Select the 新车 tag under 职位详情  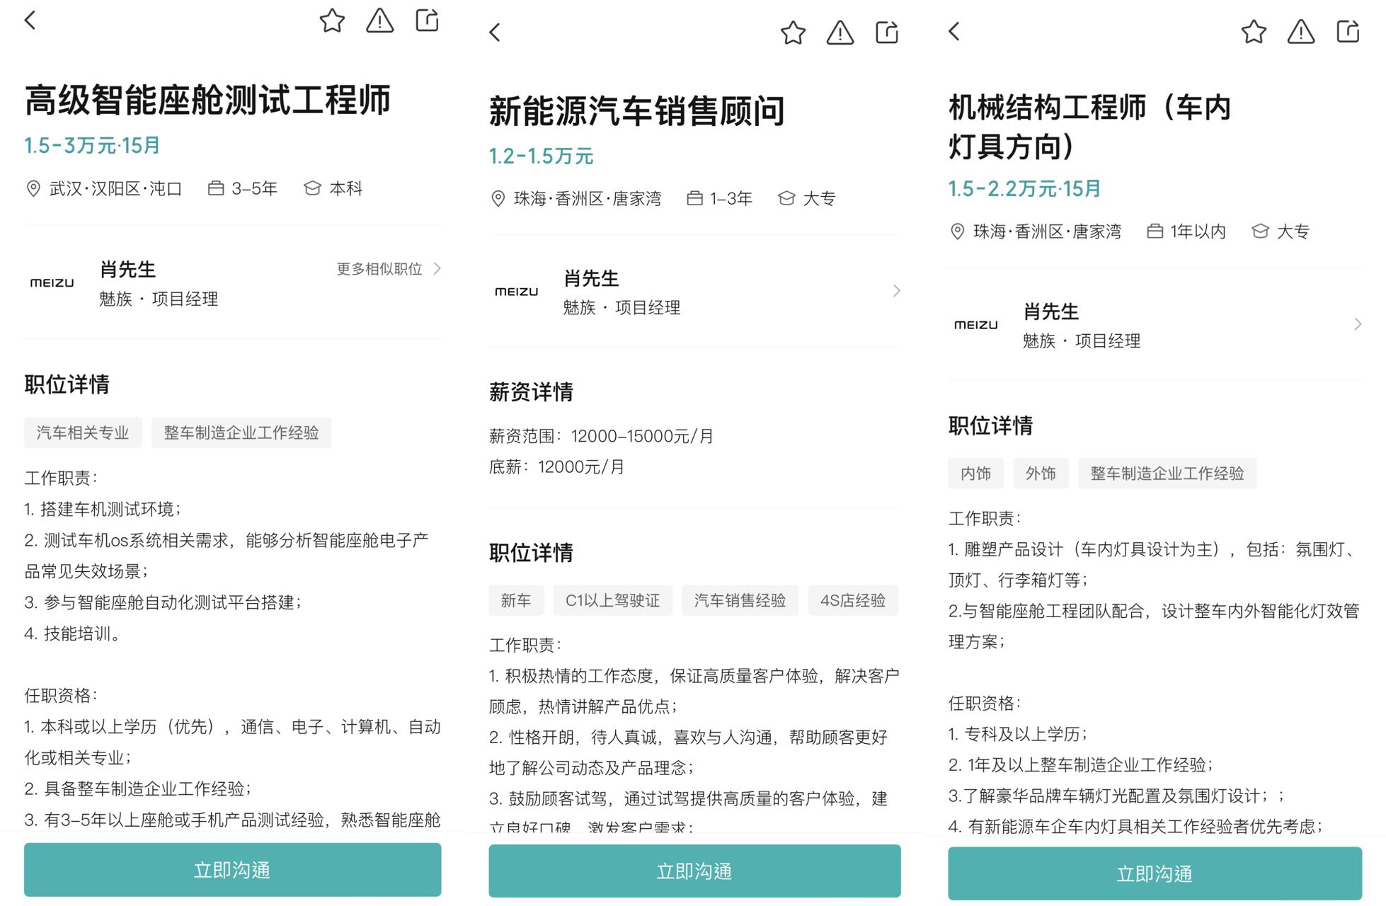click(516, 600)
